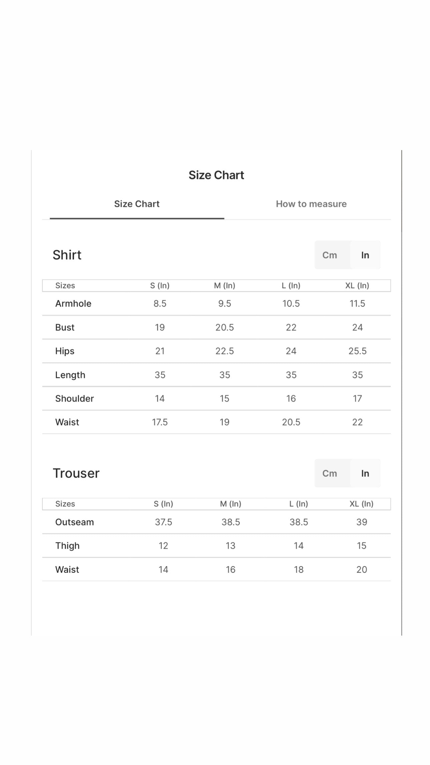Select the Shirt Length row label
The height and width of the screenshot is (765, 430).
[x=70, y=375]
